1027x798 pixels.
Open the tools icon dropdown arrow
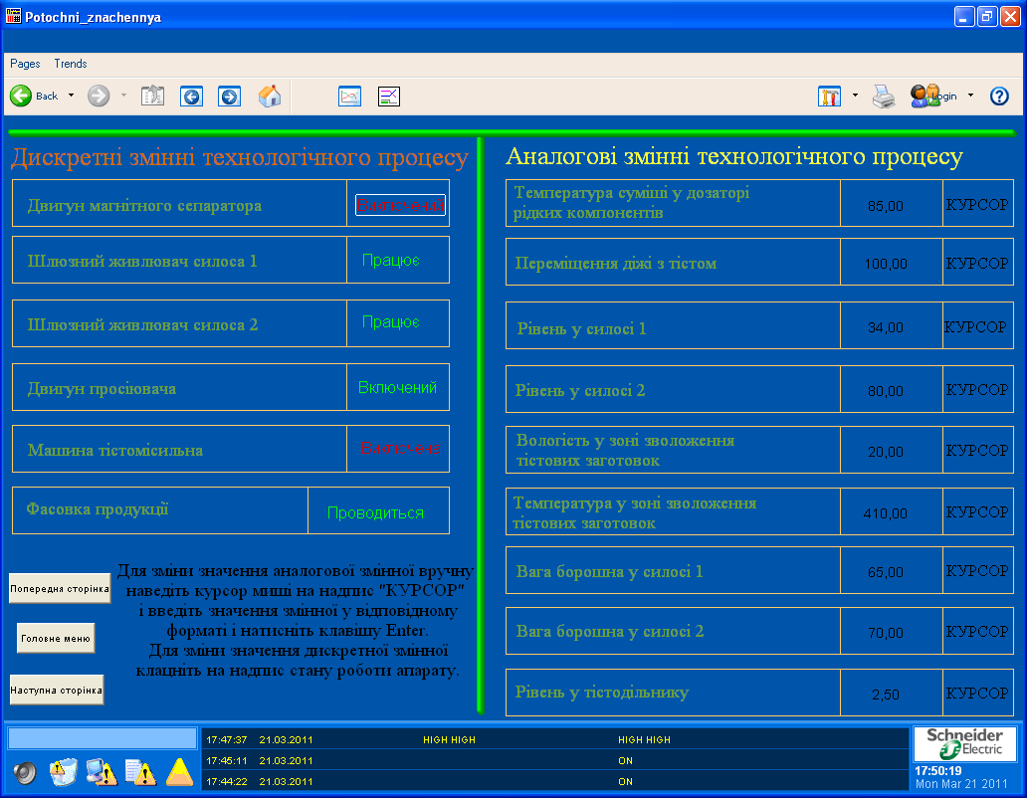click(855, 97)
